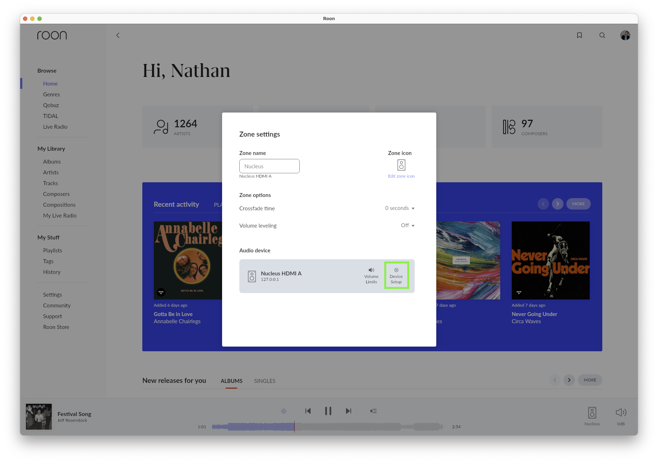Click the Zone name input field
The image size is (658, 462).
269,166
